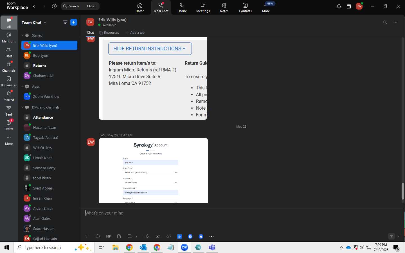Open the Samosa Party channel
The height and width of the screenshot is (253, 405).
coord(49,168)
